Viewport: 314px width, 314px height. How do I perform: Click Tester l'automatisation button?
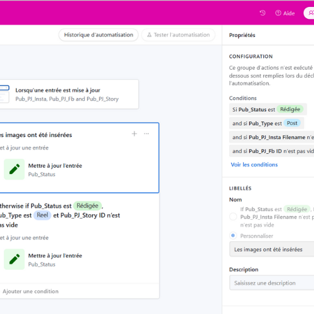pyautogui.click(x=178, y=35)
